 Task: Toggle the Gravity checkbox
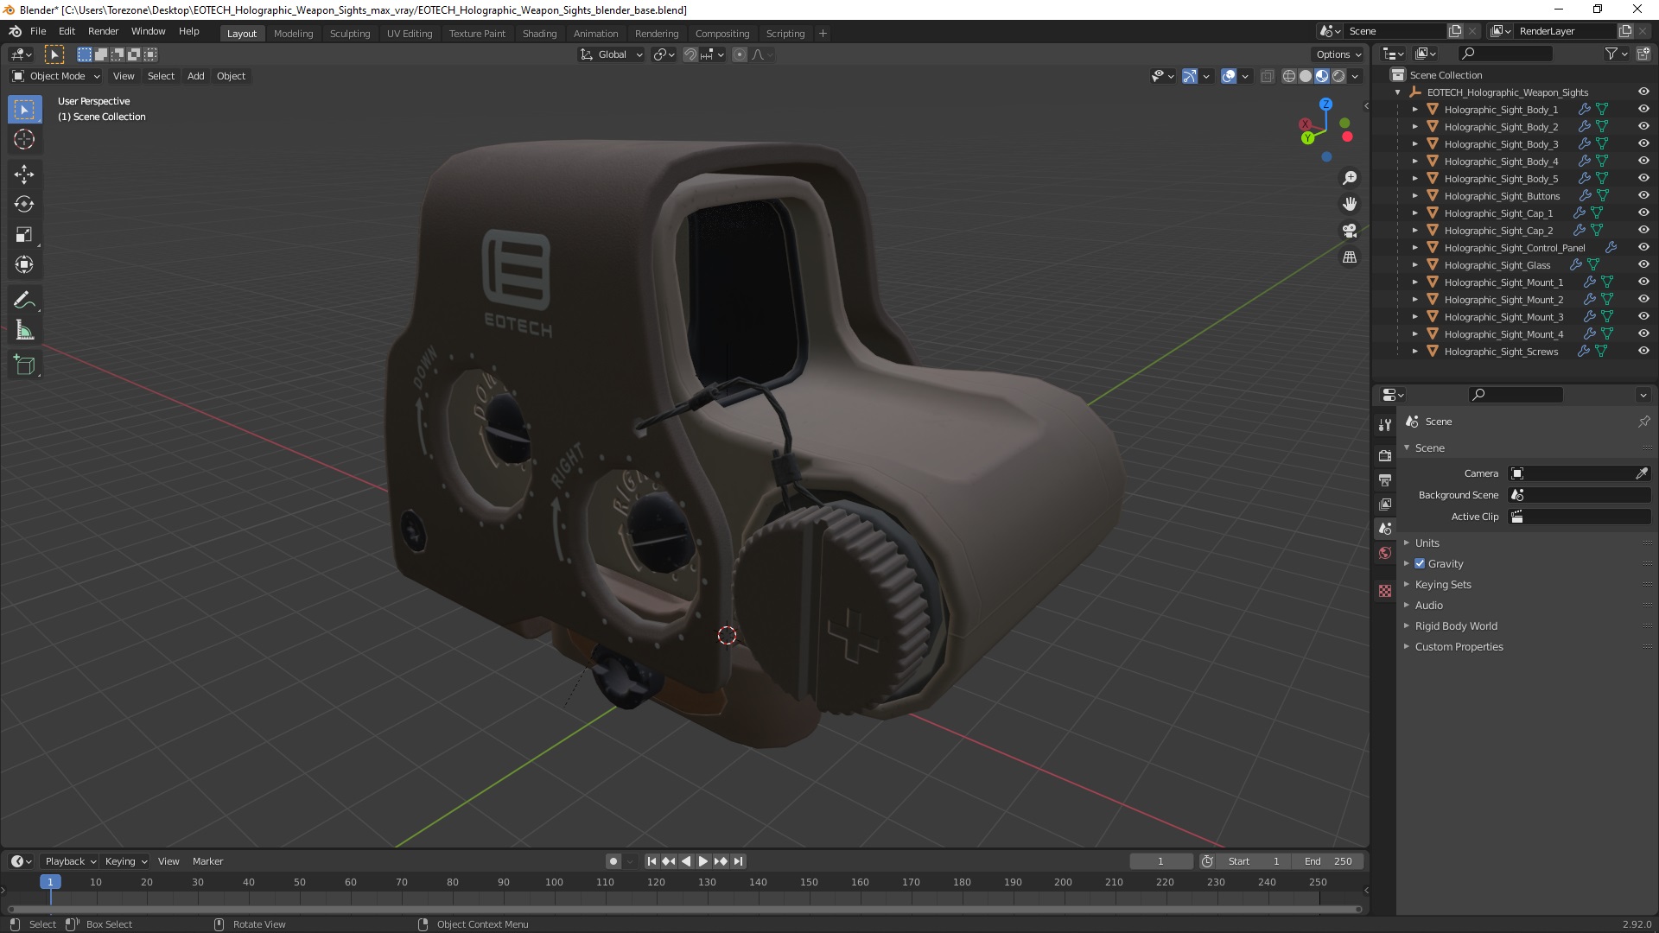(1420, 563)
